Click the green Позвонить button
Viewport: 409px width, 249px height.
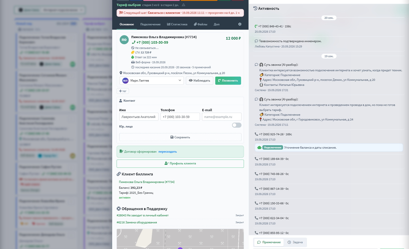[x=228, y=81]
